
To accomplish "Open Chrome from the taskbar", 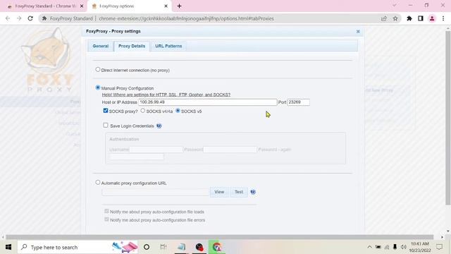I will [217, 247].
